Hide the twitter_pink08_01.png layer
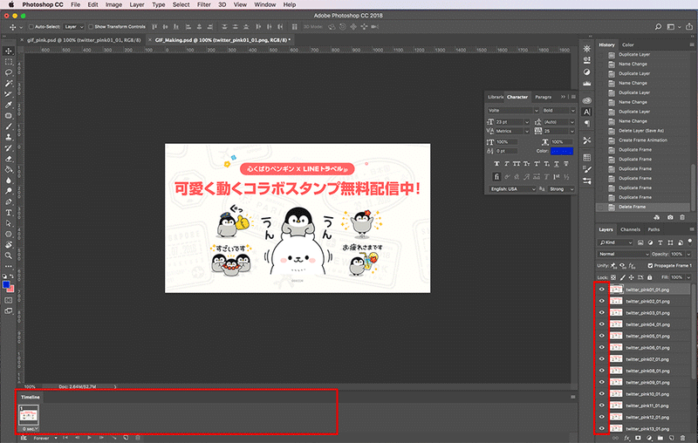This screenshot has width=698, height=443. 602,371
